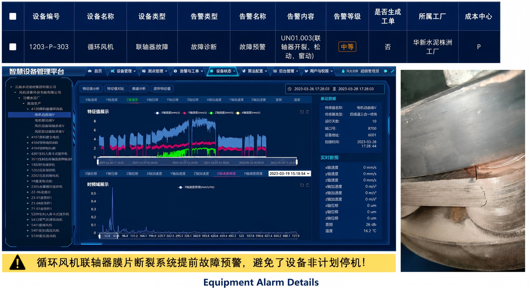Collapse the 云南水泥建材集团有限公司 tree node
This screenshot has width=529, height=290.
11,87
